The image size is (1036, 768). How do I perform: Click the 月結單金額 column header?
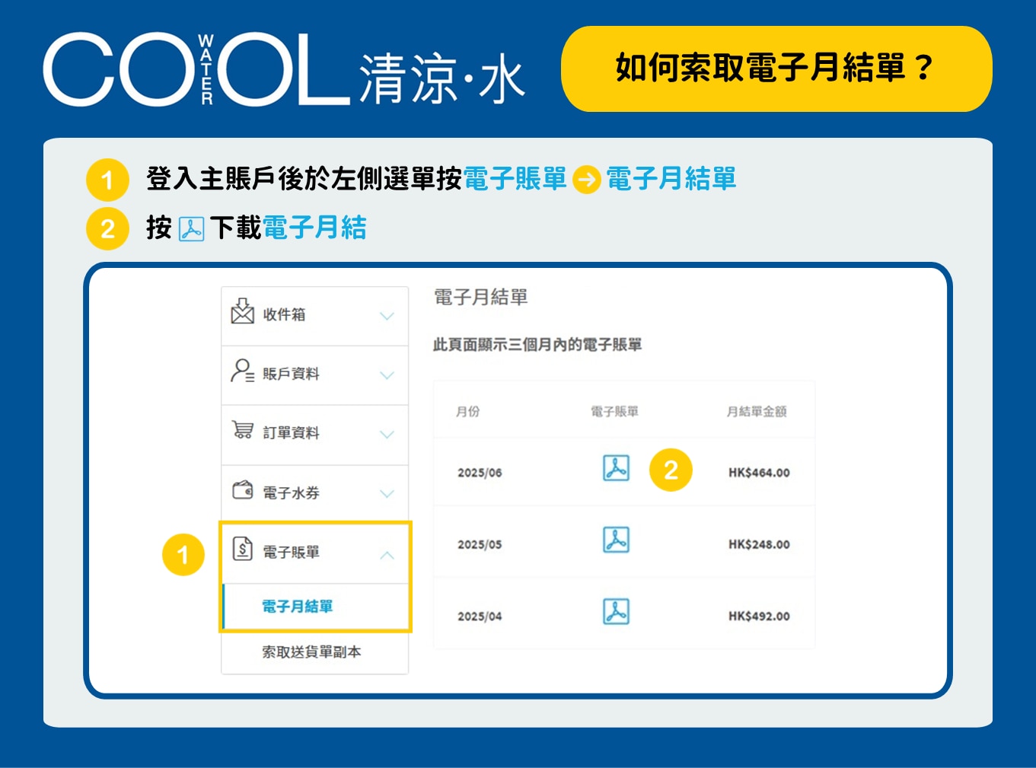[756, 412]
